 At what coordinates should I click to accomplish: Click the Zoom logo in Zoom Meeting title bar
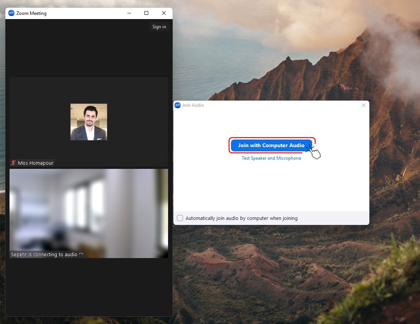click(11, 13)
